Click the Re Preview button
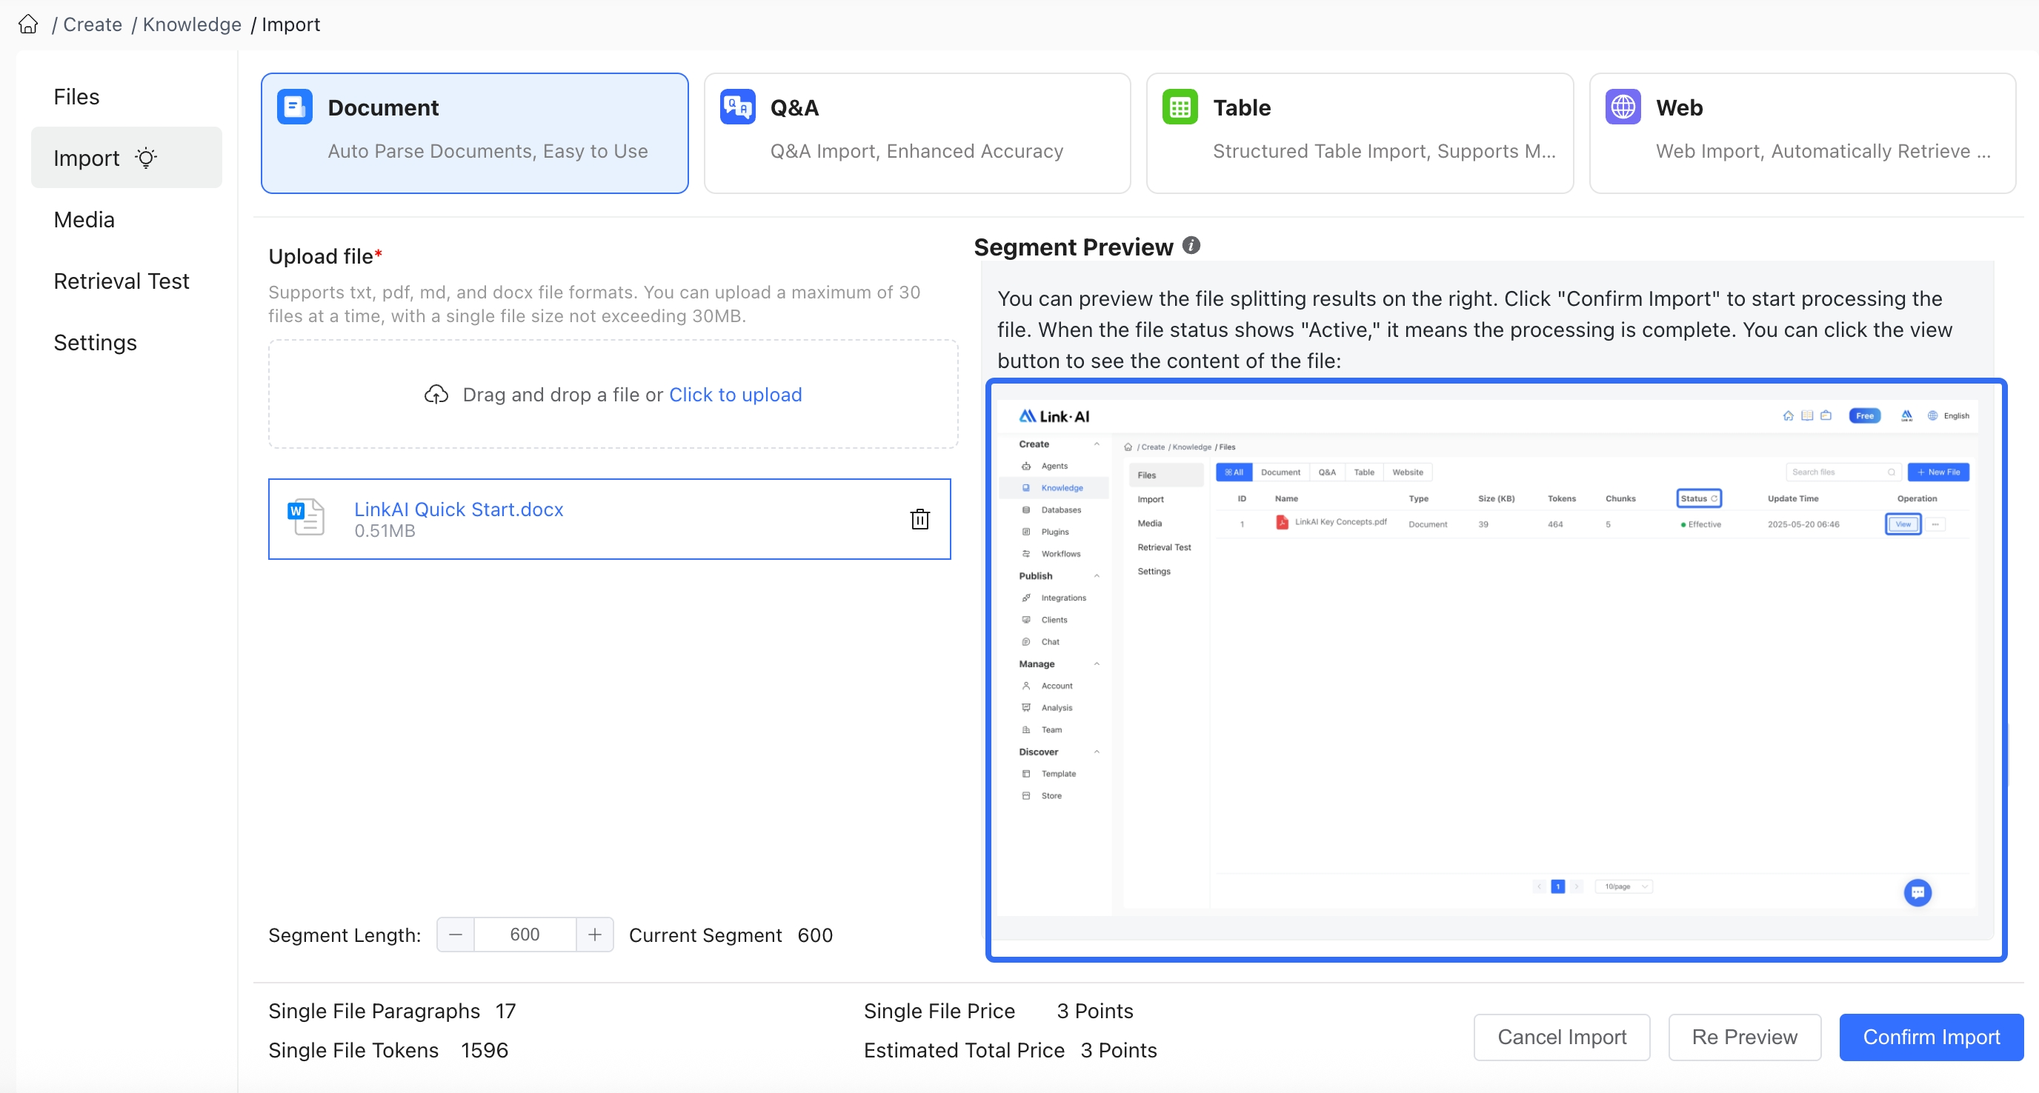The image size is (2039, 1093). click(1745, 1037)
